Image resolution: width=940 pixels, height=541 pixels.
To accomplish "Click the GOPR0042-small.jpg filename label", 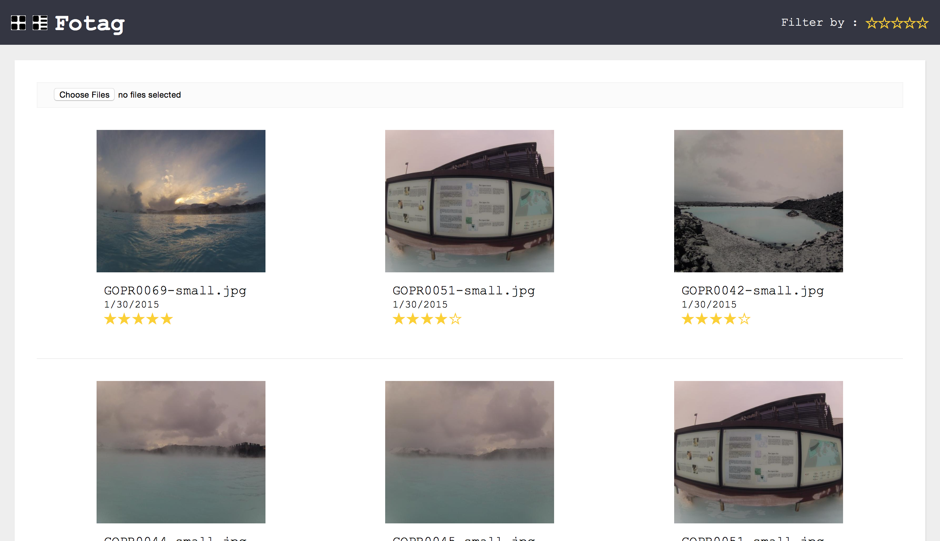I will (x=753, y=291).
